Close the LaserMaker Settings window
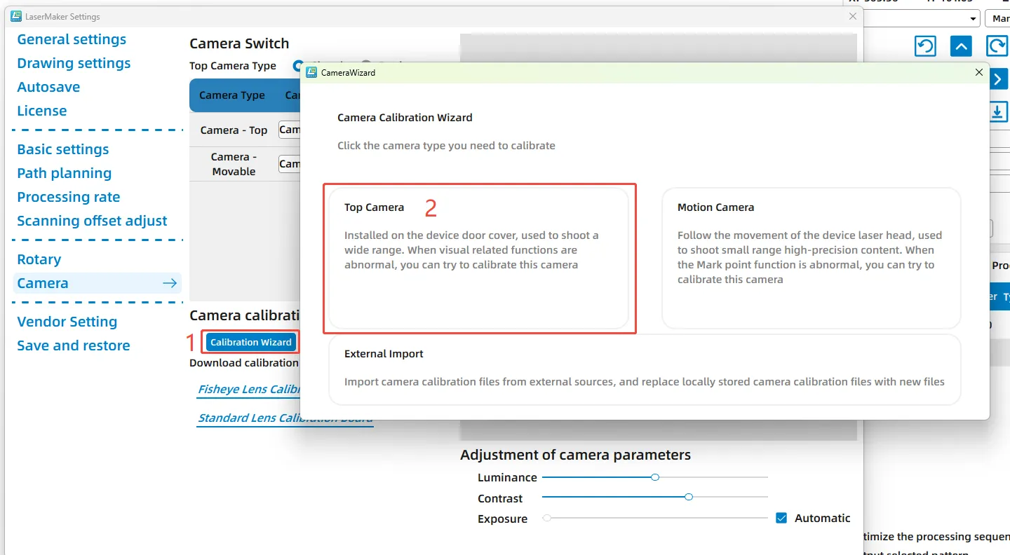The image size is (1010, 555). click(x=853, y=16)
